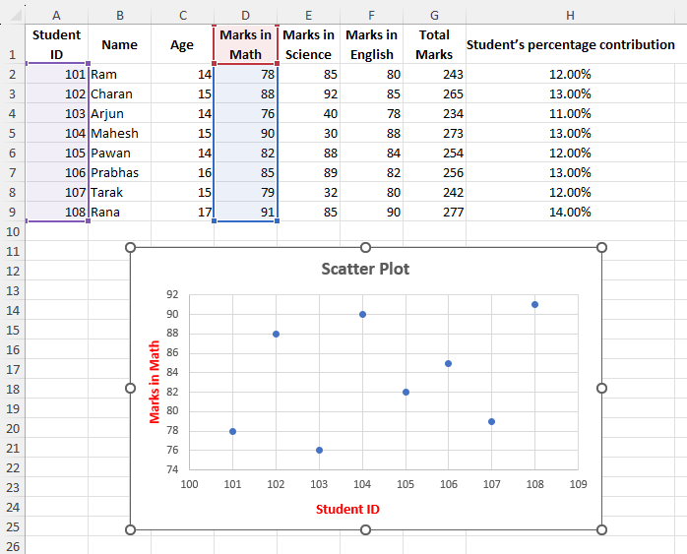Click the Select All corner triangle
687x554 pixels.
click(12, 16)
